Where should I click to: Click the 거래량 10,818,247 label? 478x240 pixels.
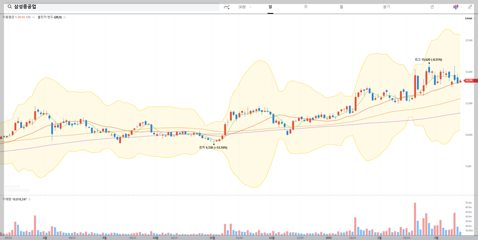[14, 199]
